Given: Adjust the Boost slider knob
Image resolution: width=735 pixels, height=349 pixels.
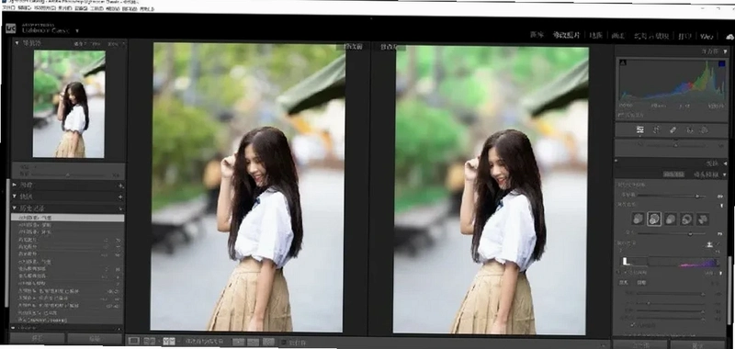Looking at the screenshot, I should pos(690,233).
